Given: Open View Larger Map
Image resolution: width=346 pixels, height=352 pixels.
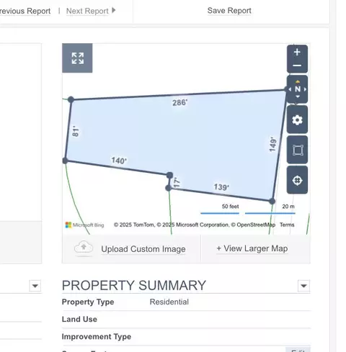Looking at the screenshot, I should click(252, 248).
